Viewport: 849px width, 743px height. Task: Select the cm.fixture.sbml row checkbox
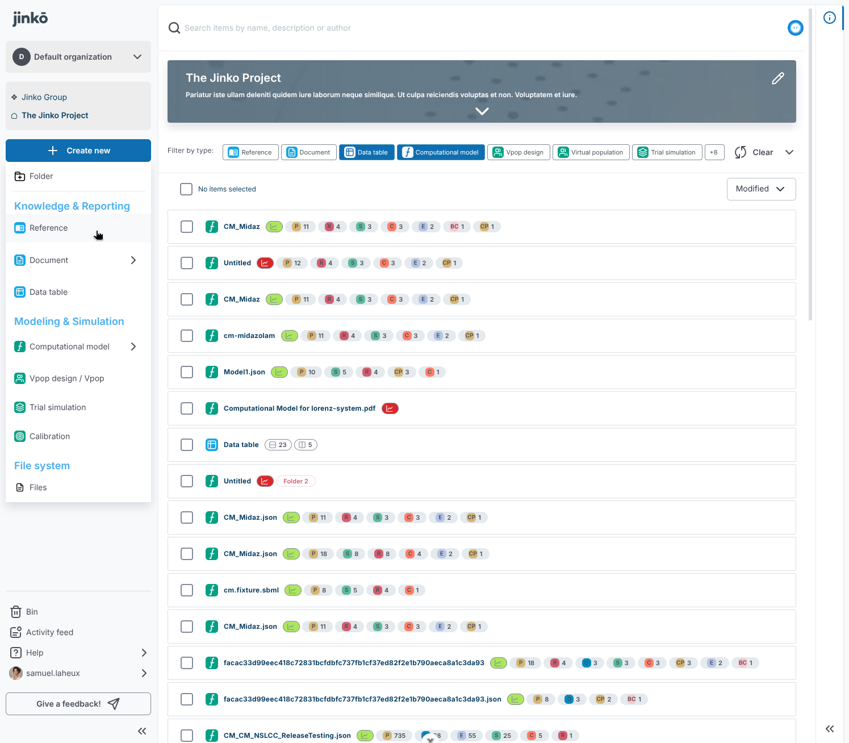[187, 590]
